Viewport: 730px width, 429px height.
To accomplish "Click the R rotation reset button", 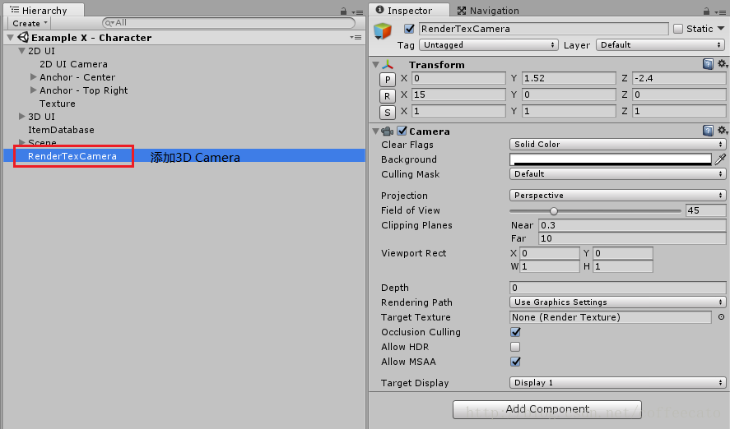I will 388,96.
